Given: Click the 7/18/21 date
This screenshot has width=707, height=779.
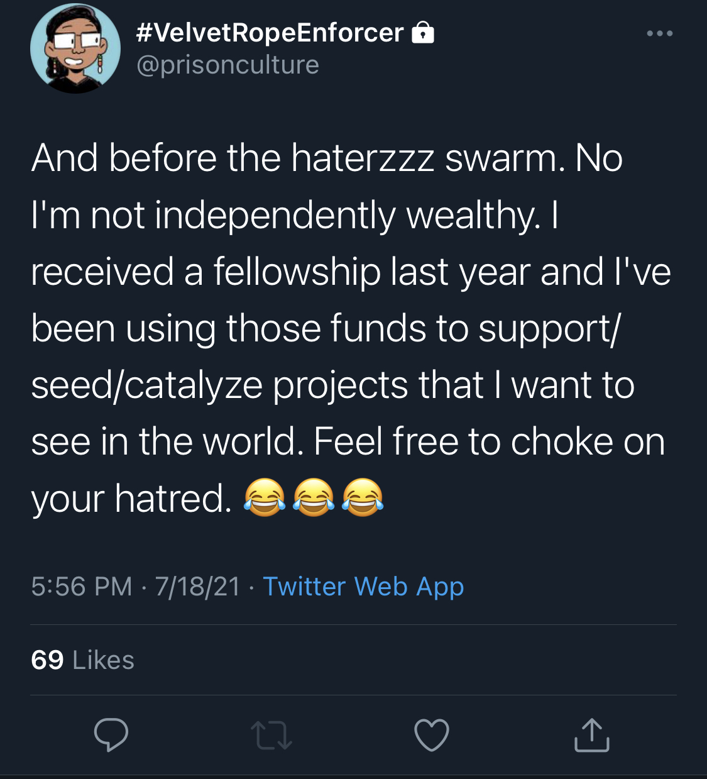Looking at the screenshot, I should pos(198,587).
